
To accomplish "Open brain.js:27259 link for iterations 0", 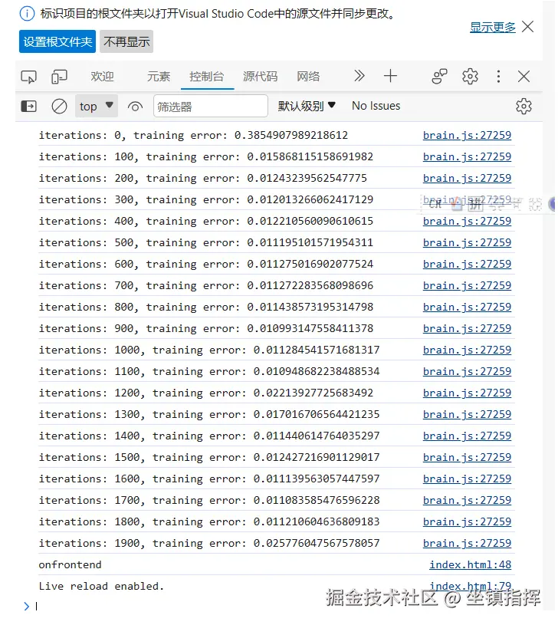I will point(467,135).
